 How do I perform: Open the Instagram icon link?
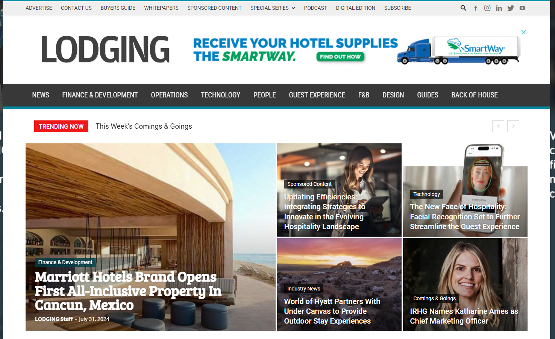click(x=487, y=8)
